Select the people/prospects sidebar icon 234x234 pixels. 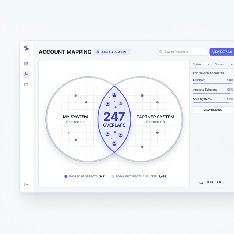[26, 74]
